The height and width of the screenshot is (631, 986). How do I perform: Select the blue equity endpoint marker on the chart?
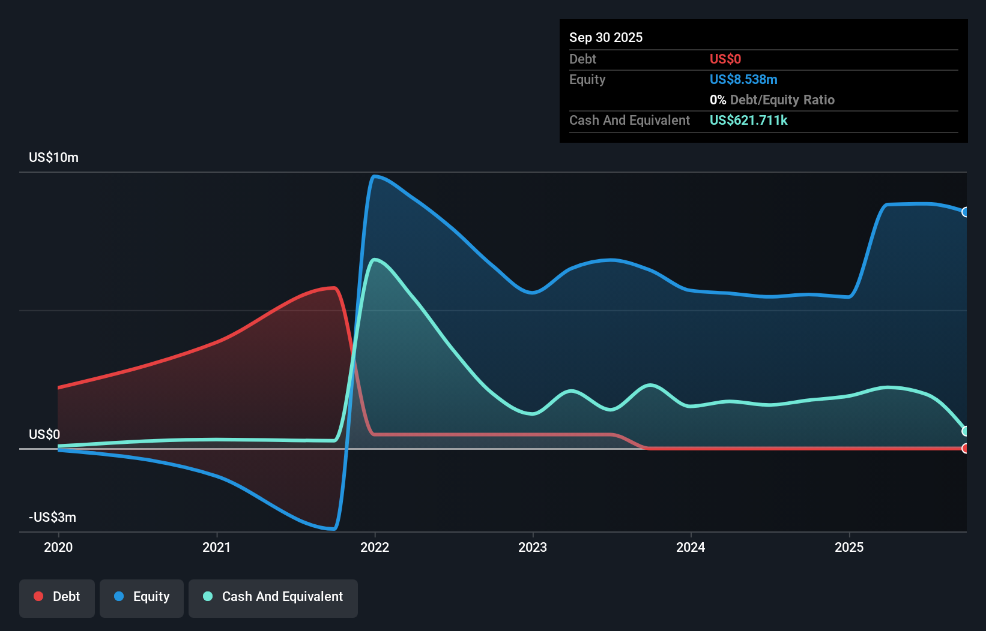pyautogui.click(x=965, y=212)
